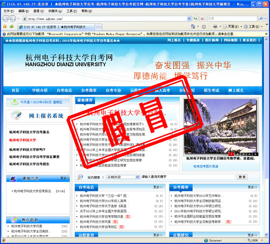Viewport: 270px width, 244px height.
Task: Click the Add to Favorites icon
Action: click(x=12, y=27)
